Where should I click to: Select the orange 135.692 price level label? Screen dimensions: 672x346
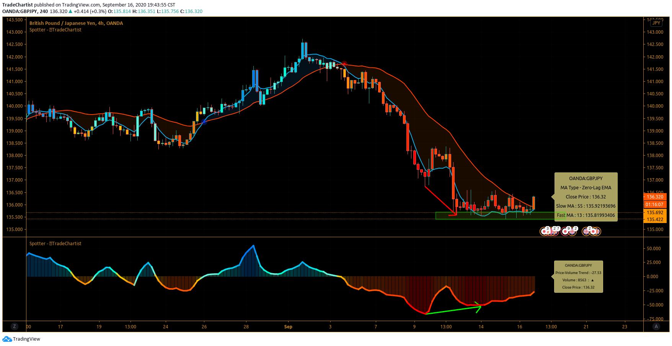[655, 213]
